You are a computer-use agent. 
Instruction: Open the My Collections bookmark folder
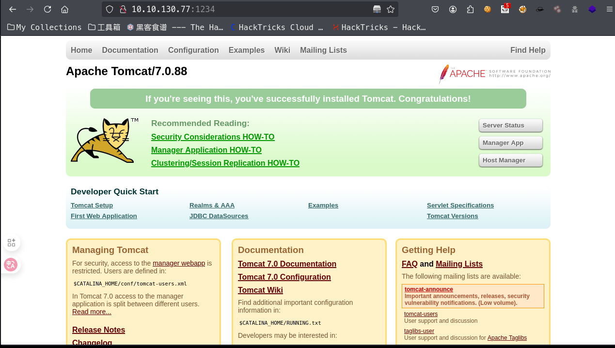pos(45,27)
